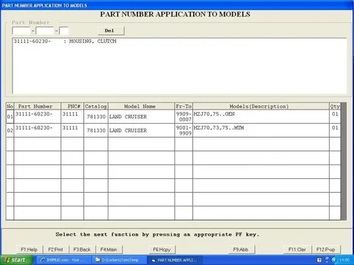Click the Fr-To column header
The image size is (354, 265).
184,106
